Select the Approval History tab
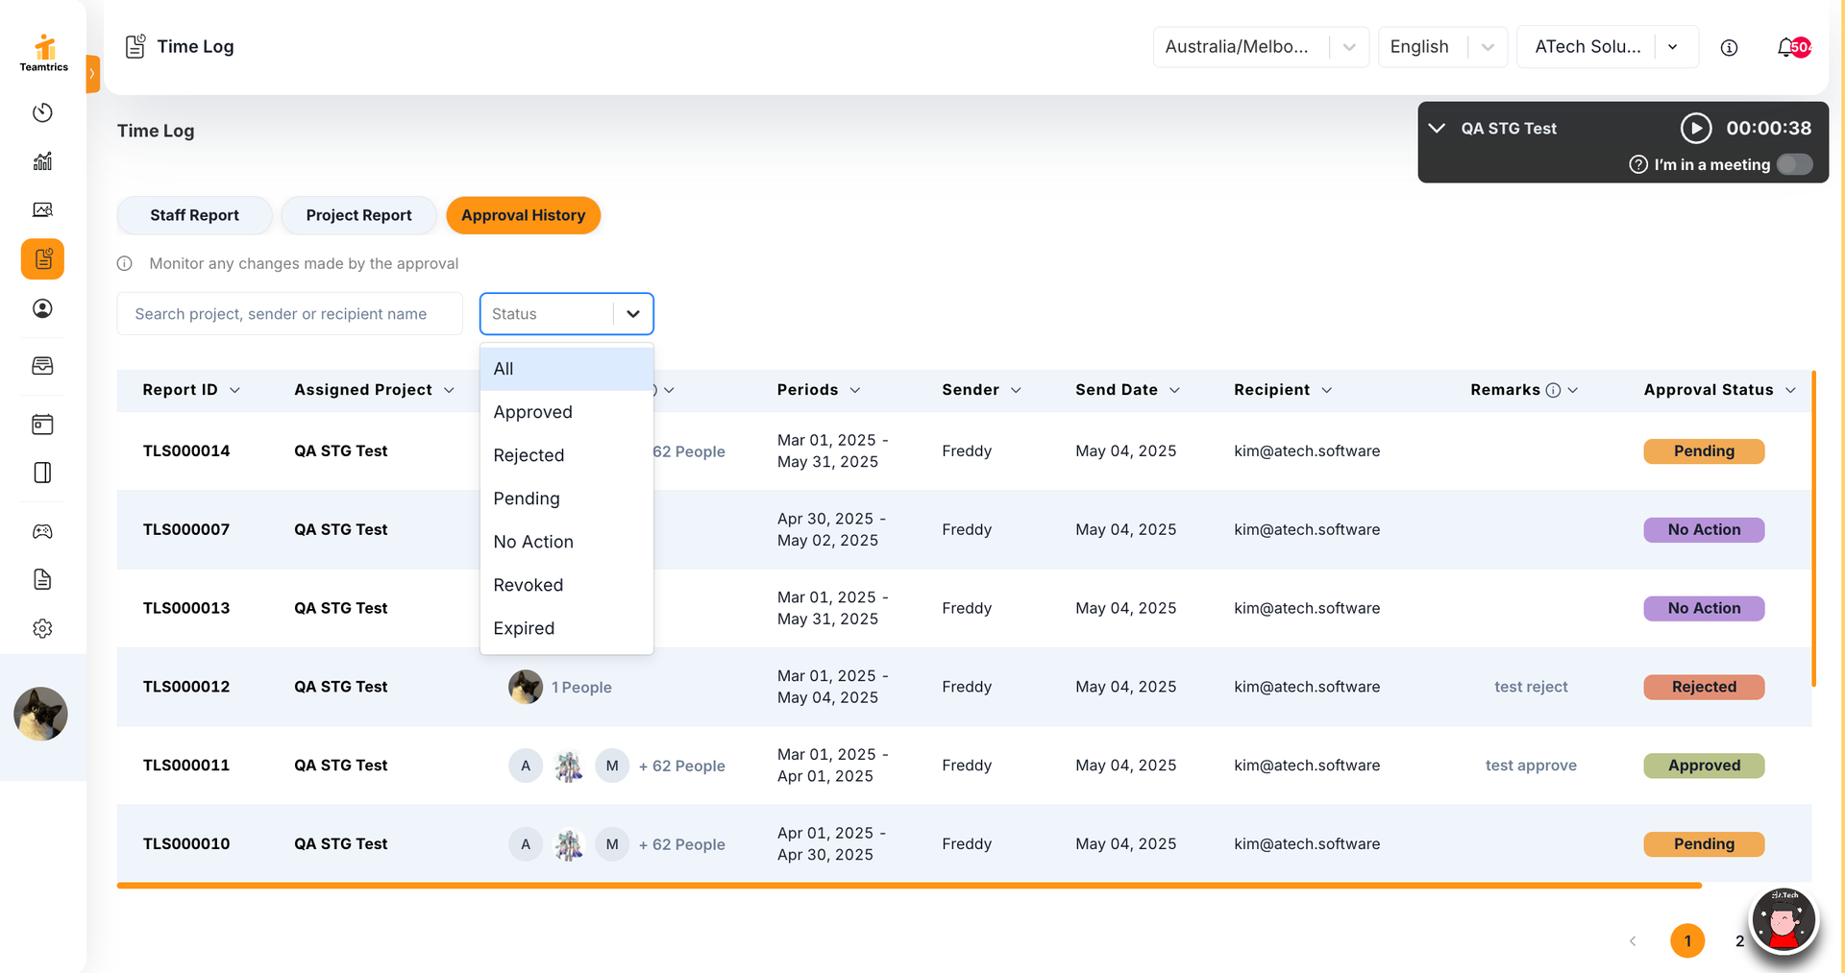Image resolution: width=1845 pixels, height=973 pixels. (523, 215)
